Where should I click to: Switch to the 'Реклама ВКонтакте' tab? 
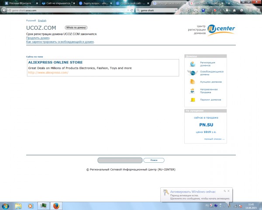(x=20, y=3)
